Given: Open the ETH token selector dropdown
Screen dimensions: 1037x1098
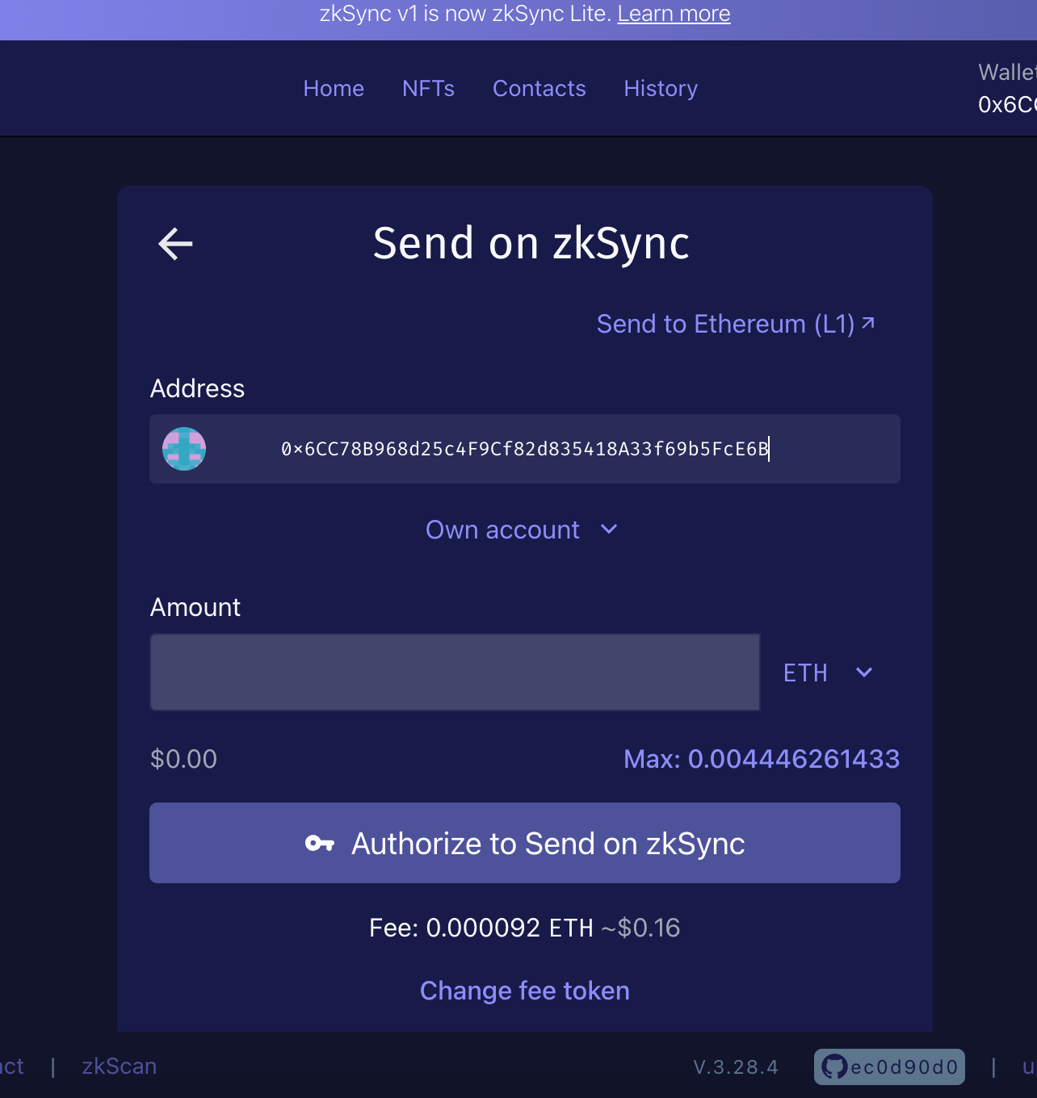Looking at the screenshot, I should click(x=829, y=673).
